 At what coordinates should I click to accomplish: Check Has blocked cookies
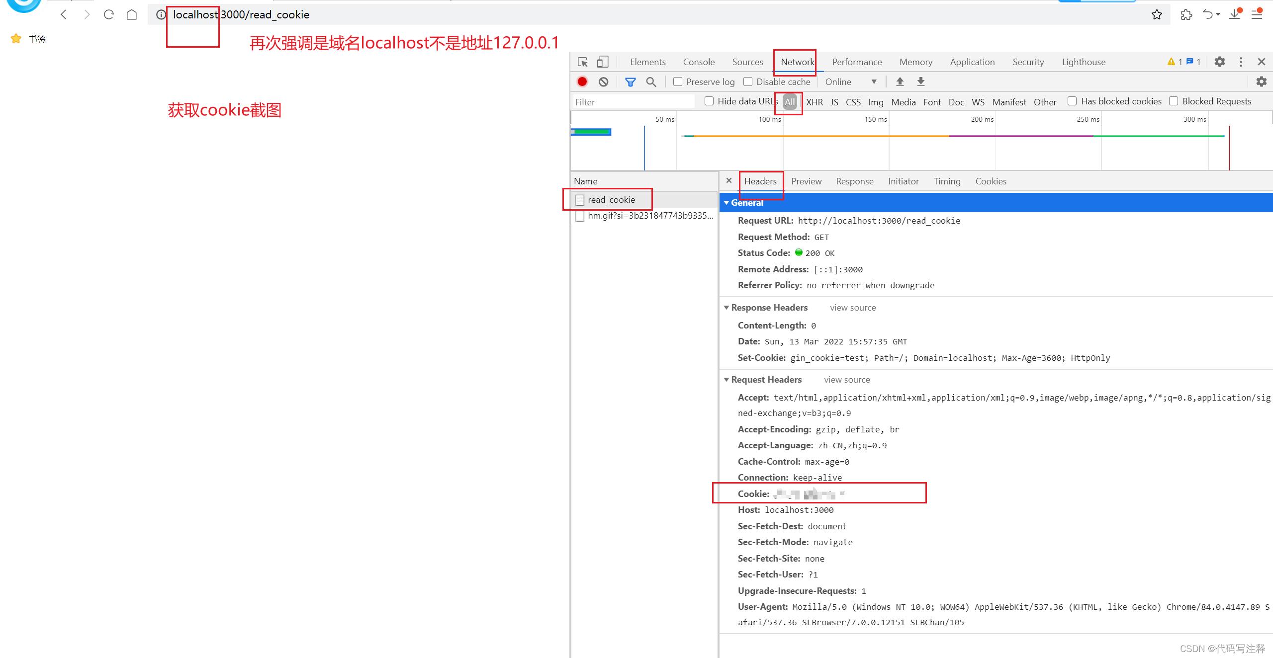click(x=1072, y=101)
